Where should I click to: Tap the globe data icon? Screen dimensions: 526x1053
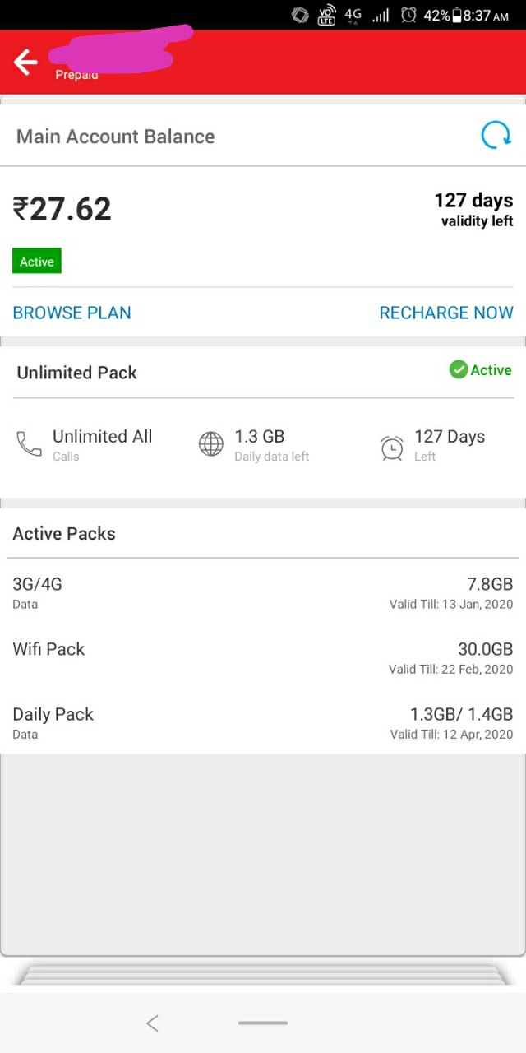[x=211, y=444]
